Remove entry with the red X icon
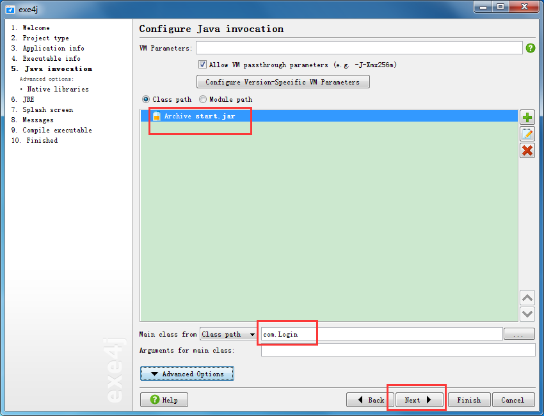The image size is (544, 416). (527, 150)
